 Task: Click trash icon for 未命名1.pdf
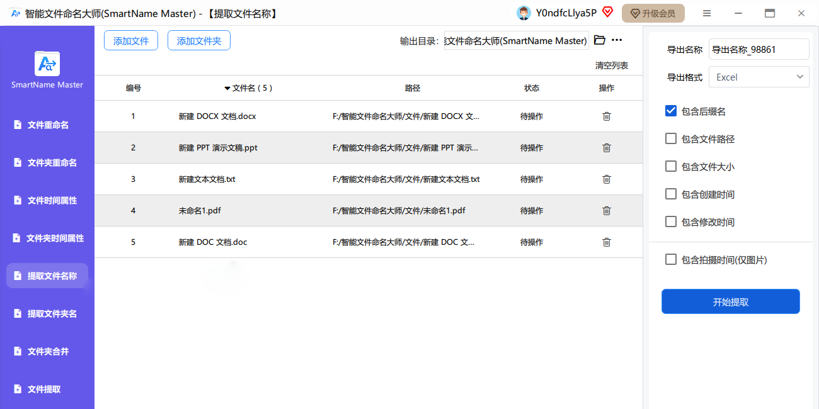point(606,211)
